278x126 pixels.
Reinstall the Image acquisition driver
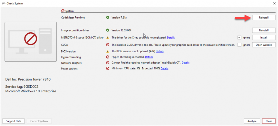264,30
